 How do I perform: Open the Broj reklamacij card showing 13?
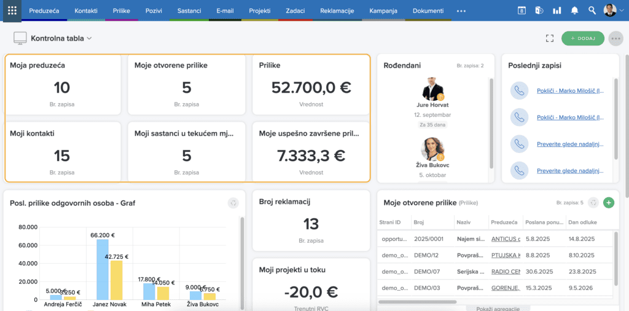tap(311, 220)
